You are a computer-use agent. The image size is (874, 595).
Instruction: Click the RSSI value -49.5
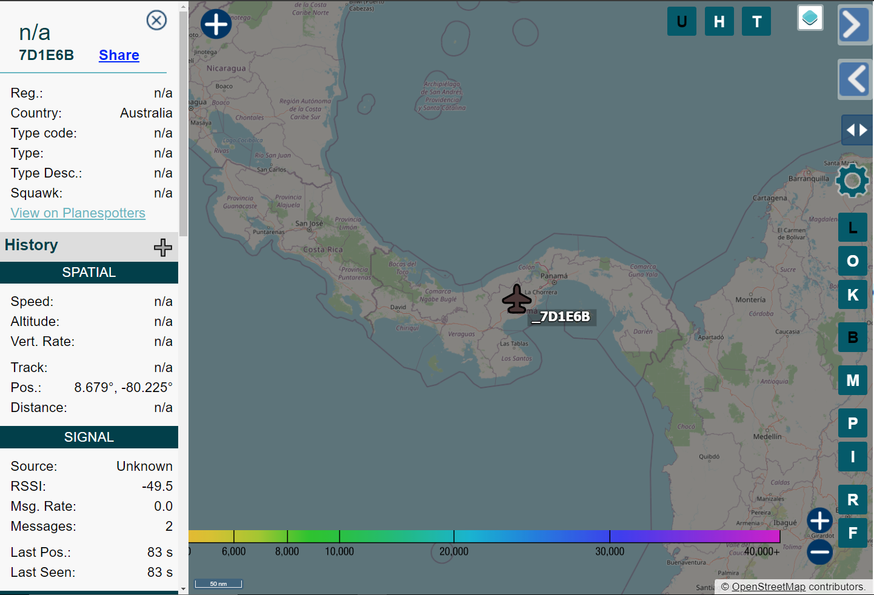click(x=158, y=487)
